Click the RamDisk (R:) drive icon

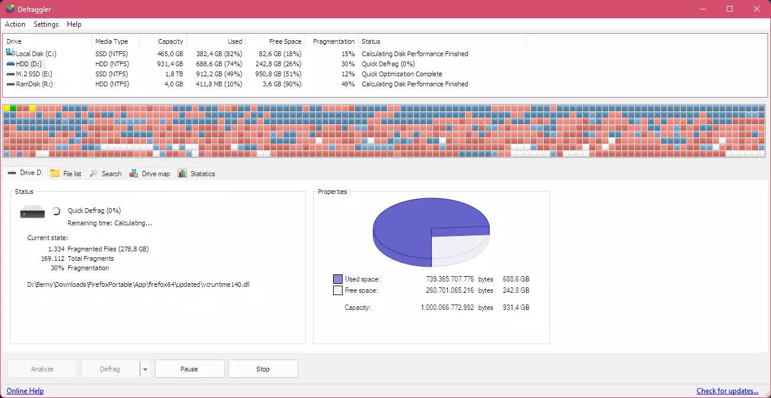(11, 84)
